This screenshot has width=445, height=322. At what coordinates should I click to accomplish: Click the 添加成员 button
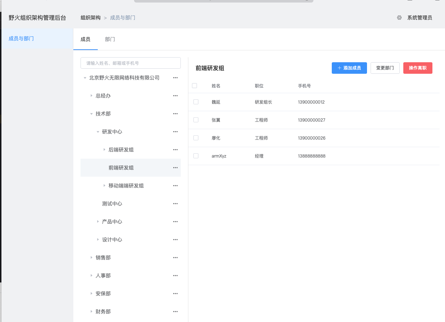[349, 68]
